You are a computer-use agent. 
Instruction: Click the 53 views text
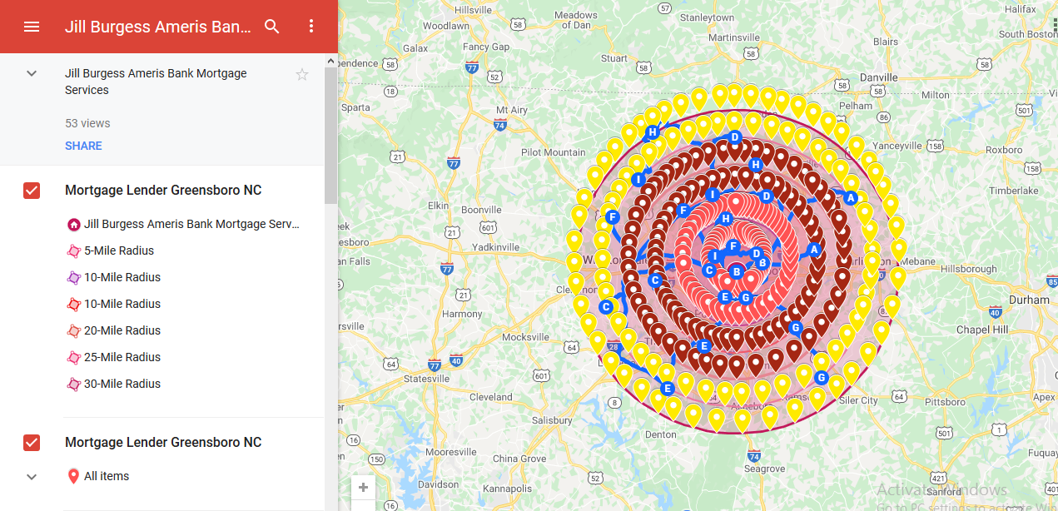pos(87,123)
